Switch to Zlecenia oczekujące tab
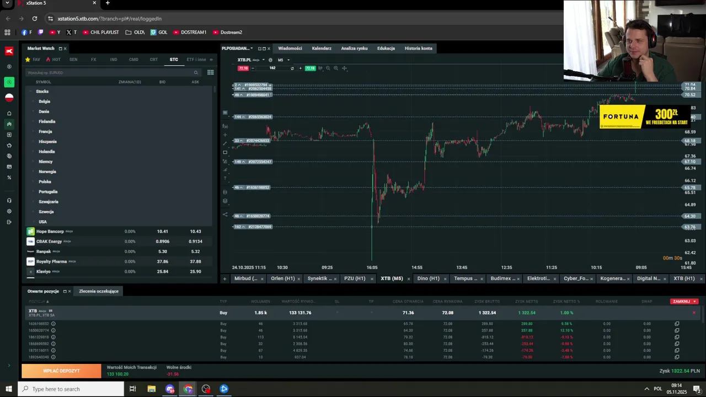Screen dimensions: 706x397 (99, 291)
